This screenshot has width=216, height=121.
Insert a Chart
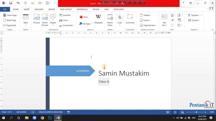click(64, 20)
